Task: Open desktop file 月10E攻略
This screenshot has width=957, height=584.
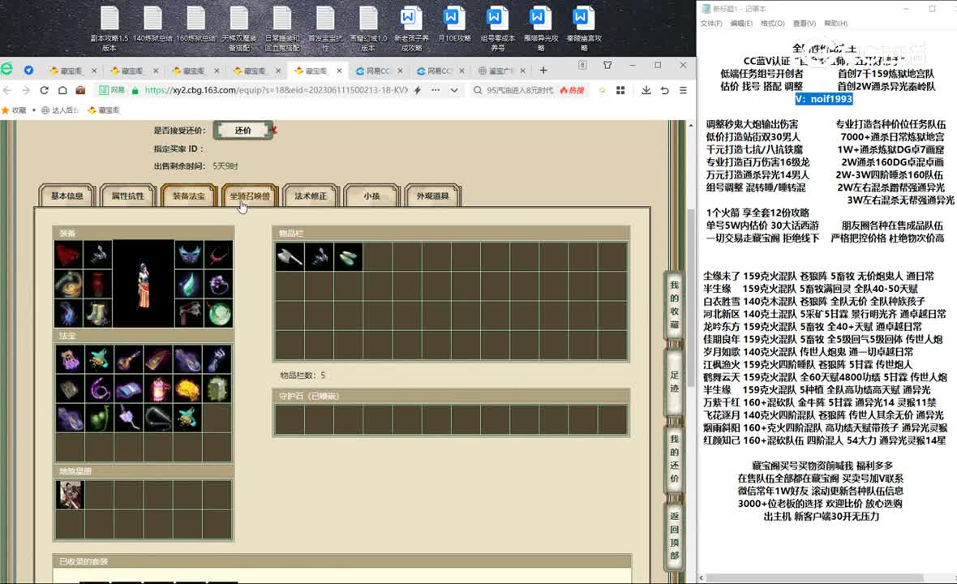Action: tap(454, 25)
